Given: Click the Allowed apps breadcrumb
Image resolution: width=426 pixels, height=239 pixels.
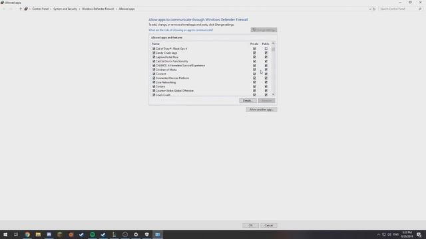Looking at the screenshot, I should tap(126, 9).
